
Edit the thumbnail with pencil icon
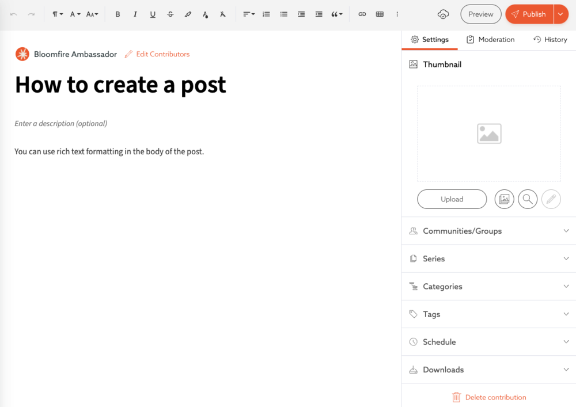[x=551, y=199]
